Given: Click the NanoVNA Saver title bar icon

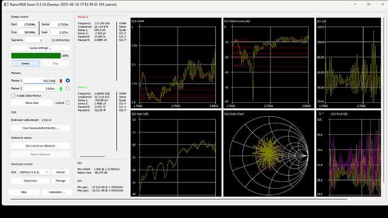Looking at the screenshot, I should click(6, 4).
